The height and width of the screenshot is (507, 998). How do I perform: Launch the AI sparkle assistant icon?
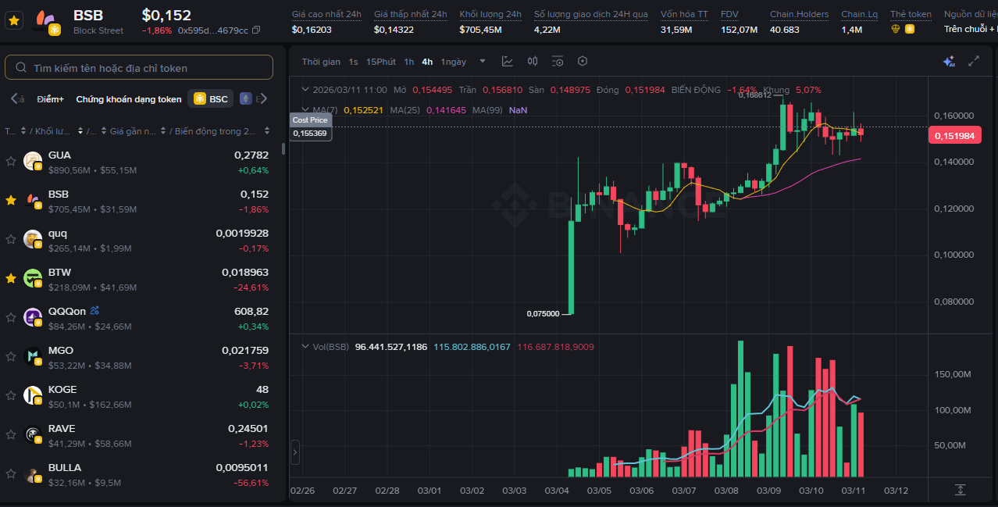tap(949, 62)
